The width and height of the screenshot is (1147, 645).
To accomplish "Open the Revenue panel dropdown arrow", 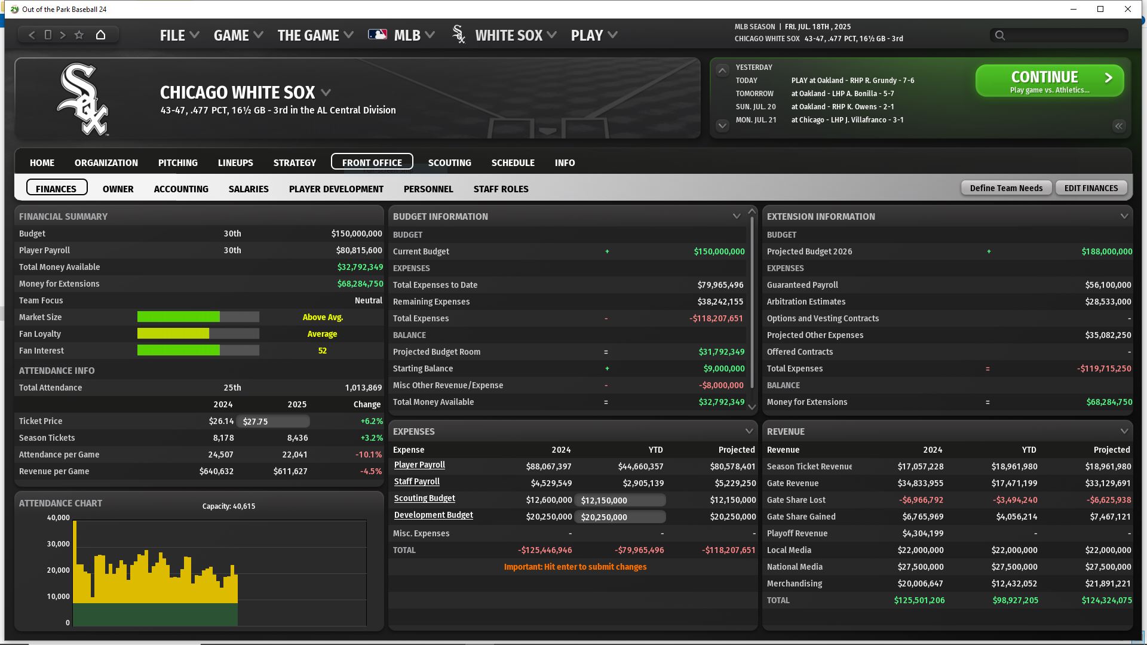I will pyautogui.click(x=1124, y=431).
